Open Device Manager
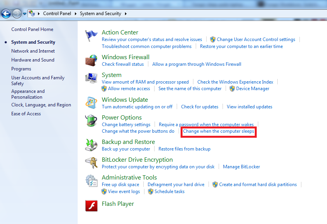The height and width of the screenshot is (224, 327). click(x=252, y=89)
